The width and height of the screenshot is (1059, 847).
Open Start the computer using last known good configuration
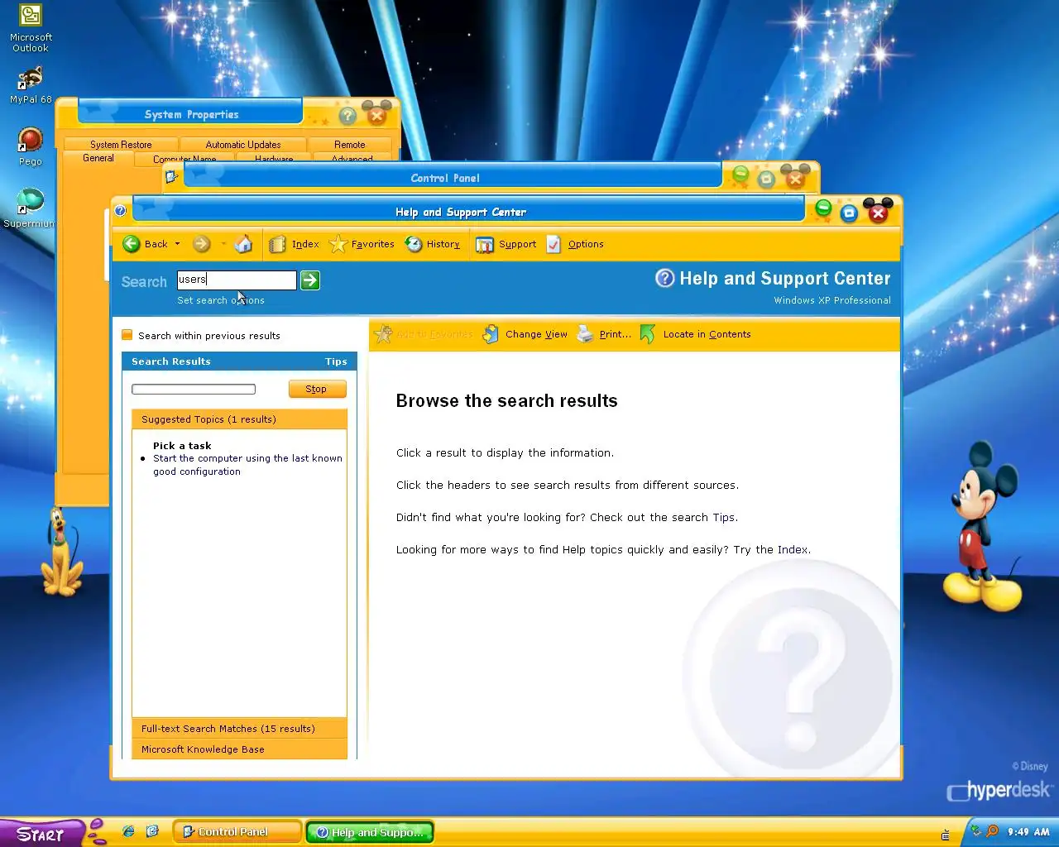pyautogui.click(x=247, y=465)
